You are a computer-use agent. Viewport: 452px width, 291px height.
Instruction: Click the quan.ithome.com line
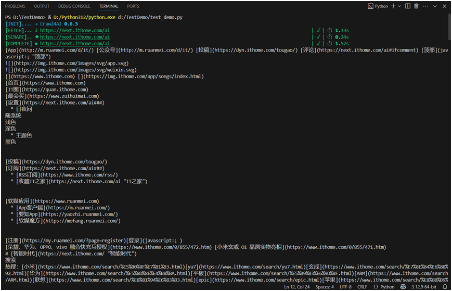tap(47, 90)
